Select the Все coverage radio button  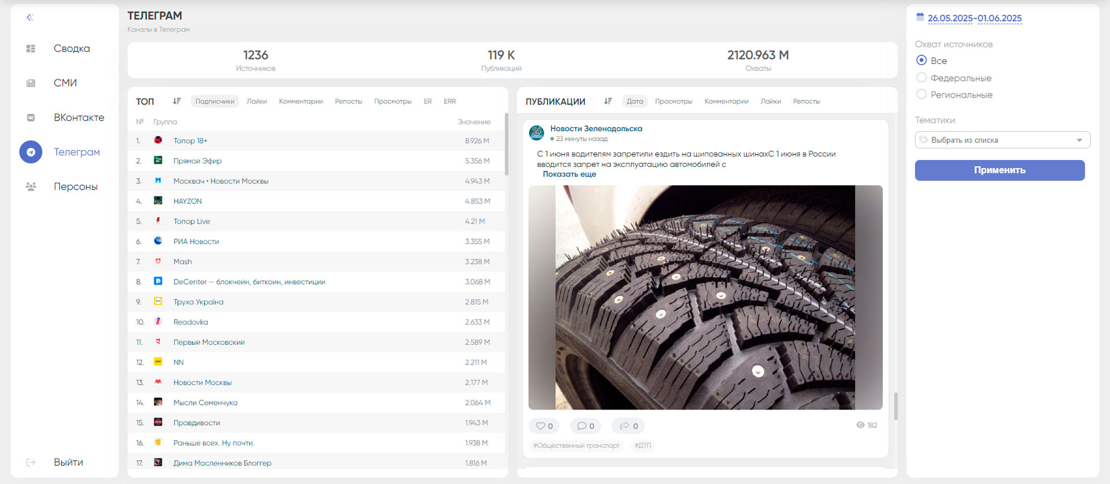[x=922, y=61]
